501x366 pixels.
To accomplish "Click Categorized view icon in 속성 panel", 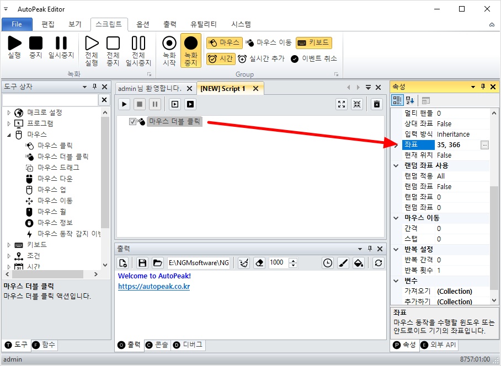I will click(397, 100).
